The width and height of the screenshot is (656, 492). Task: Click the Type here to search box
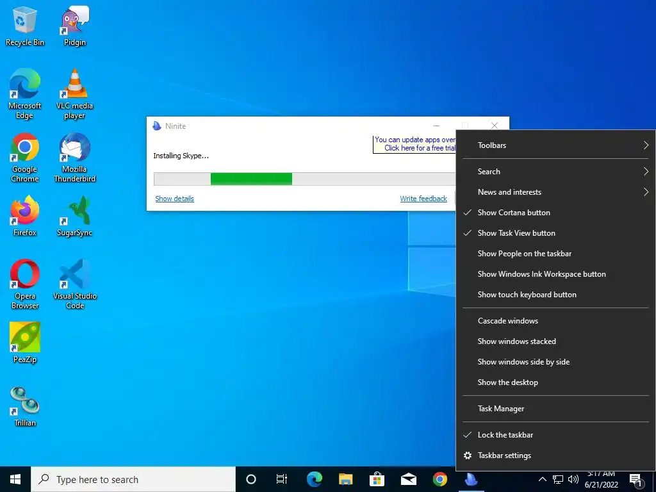click(x=133, y=479)
